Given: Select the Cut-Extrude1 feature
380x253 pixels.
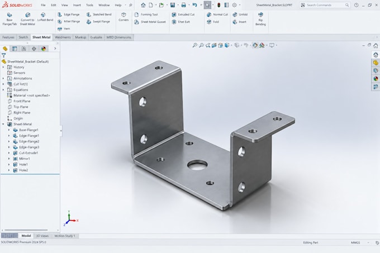Looking at the screenshot, I should click(26, 153).
